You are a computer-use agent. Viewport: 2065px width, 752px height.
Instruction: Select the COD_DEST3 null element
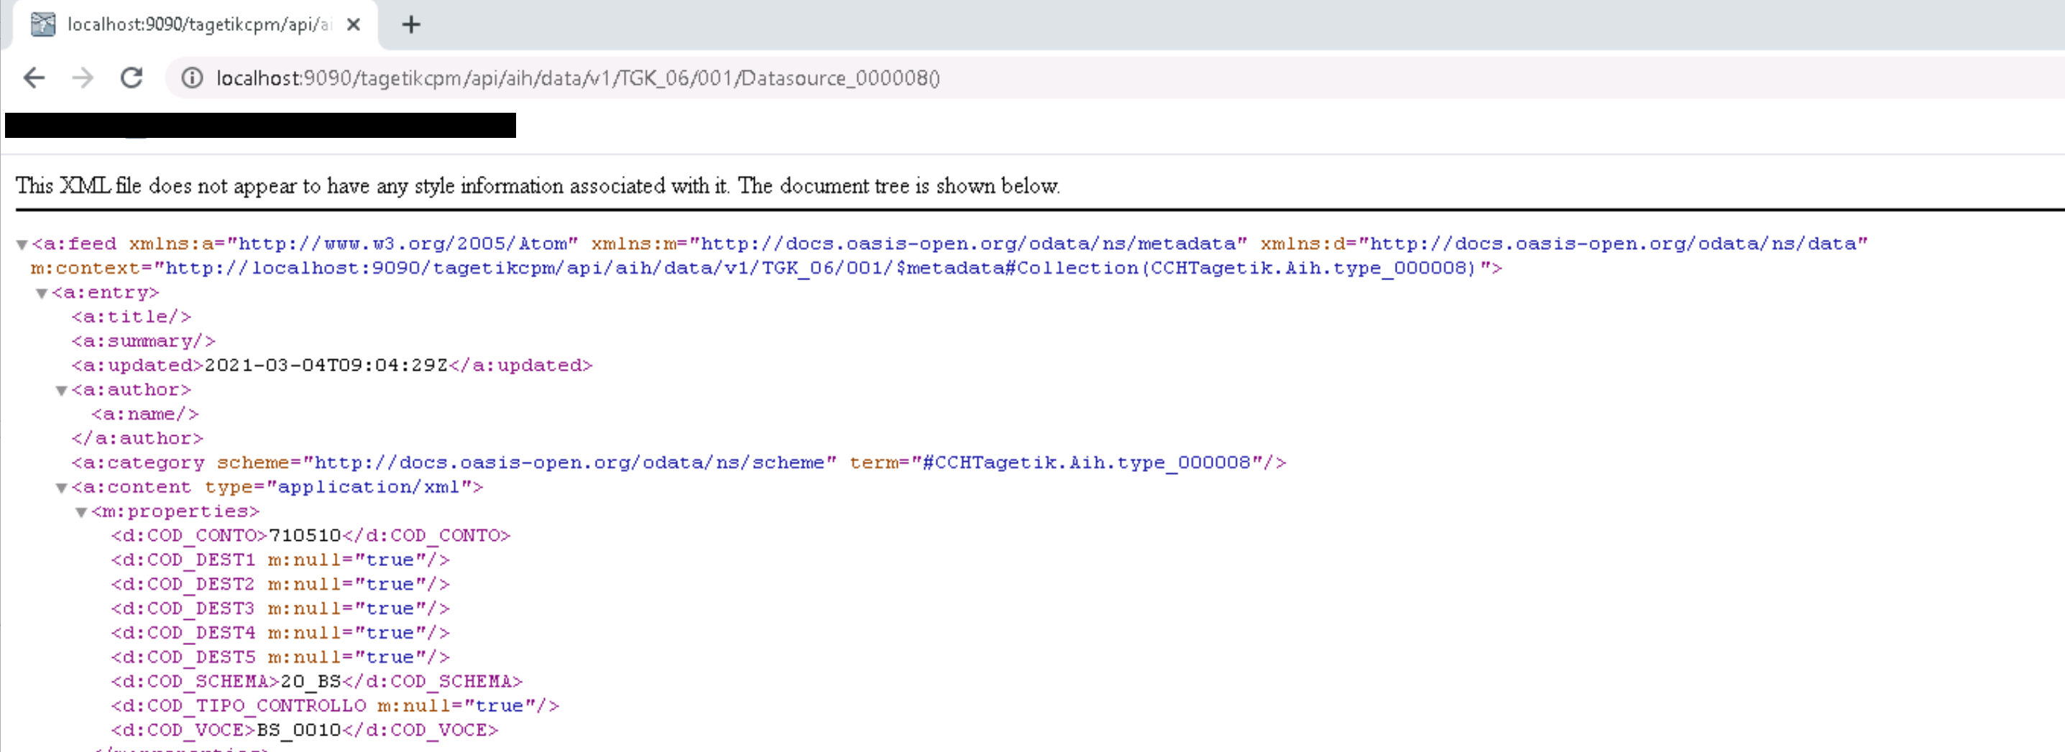coord(280,608)
